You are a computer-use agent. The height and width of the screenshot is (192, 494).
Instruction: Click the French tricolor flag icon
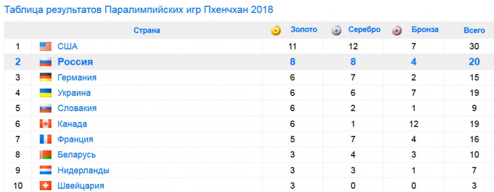[x=45, y=139]
